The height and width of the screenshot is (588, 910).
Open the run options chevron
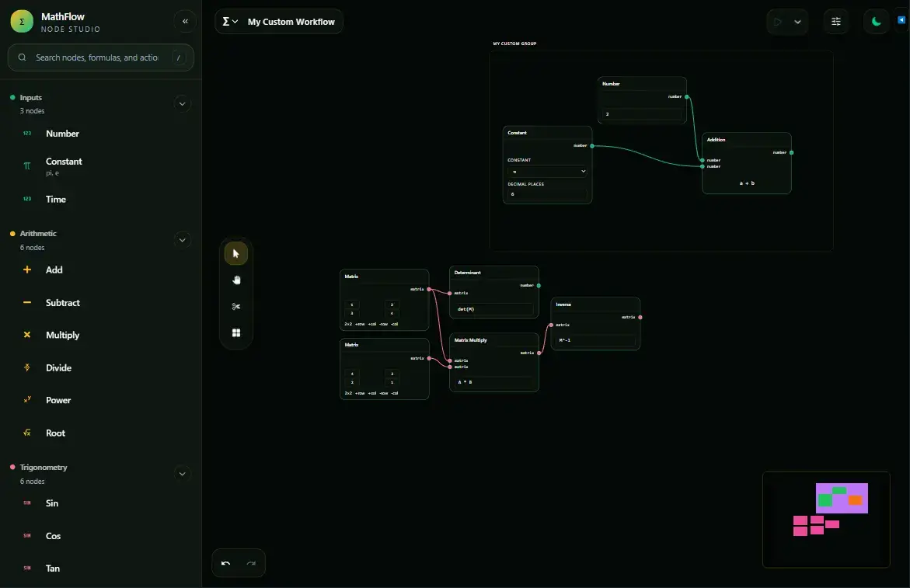[797, 21]
